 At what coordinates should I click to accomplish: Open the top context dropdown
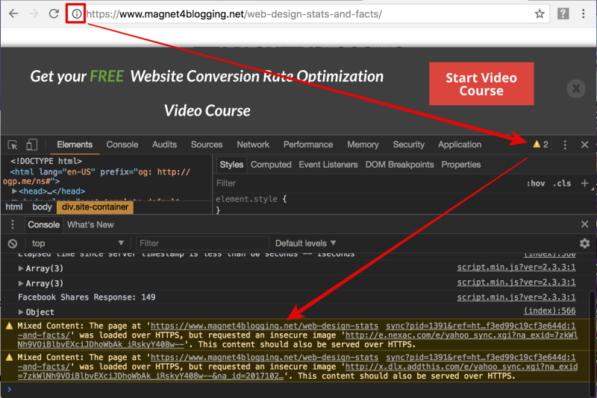click(x=78, y=243)
